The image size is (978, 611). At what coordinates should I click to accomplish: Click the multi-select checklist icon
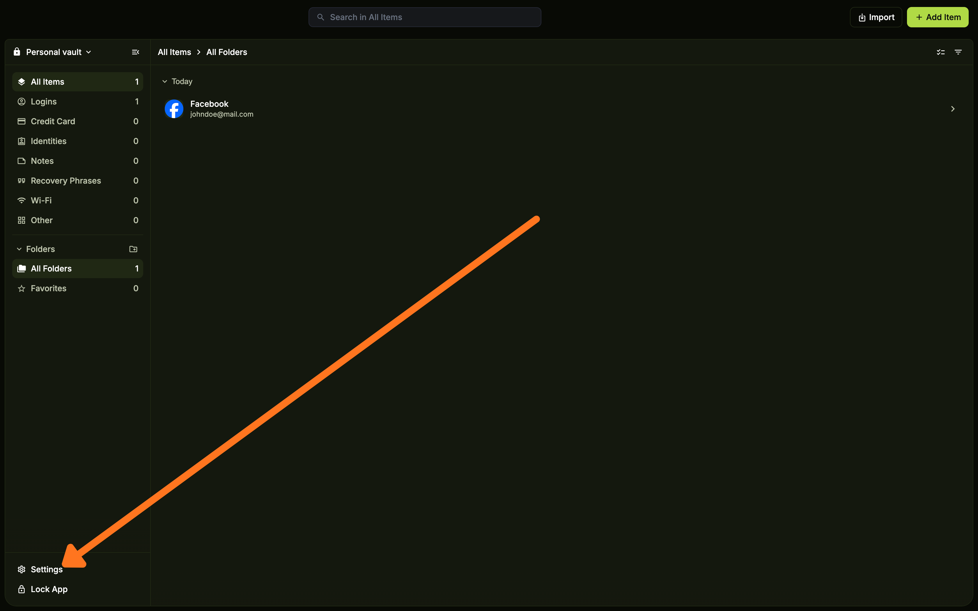point(940,52)
